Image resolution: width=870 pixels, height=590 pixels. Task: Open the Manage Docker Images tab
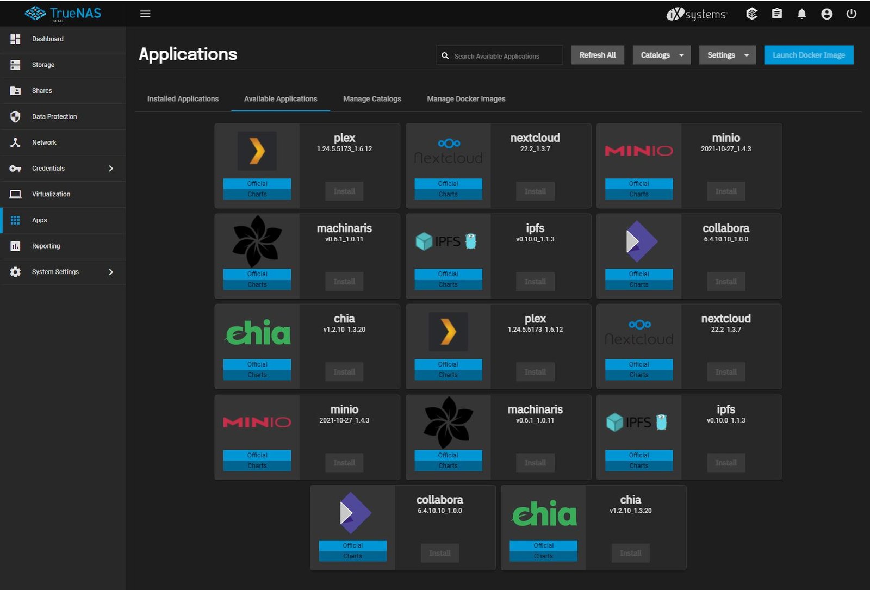coord(466,99)
